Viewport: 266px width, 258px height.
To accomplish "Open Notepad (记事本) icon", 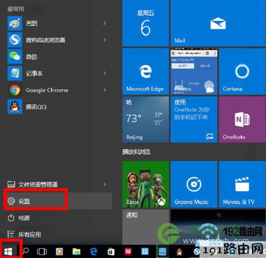I will [x=15, y=73].
